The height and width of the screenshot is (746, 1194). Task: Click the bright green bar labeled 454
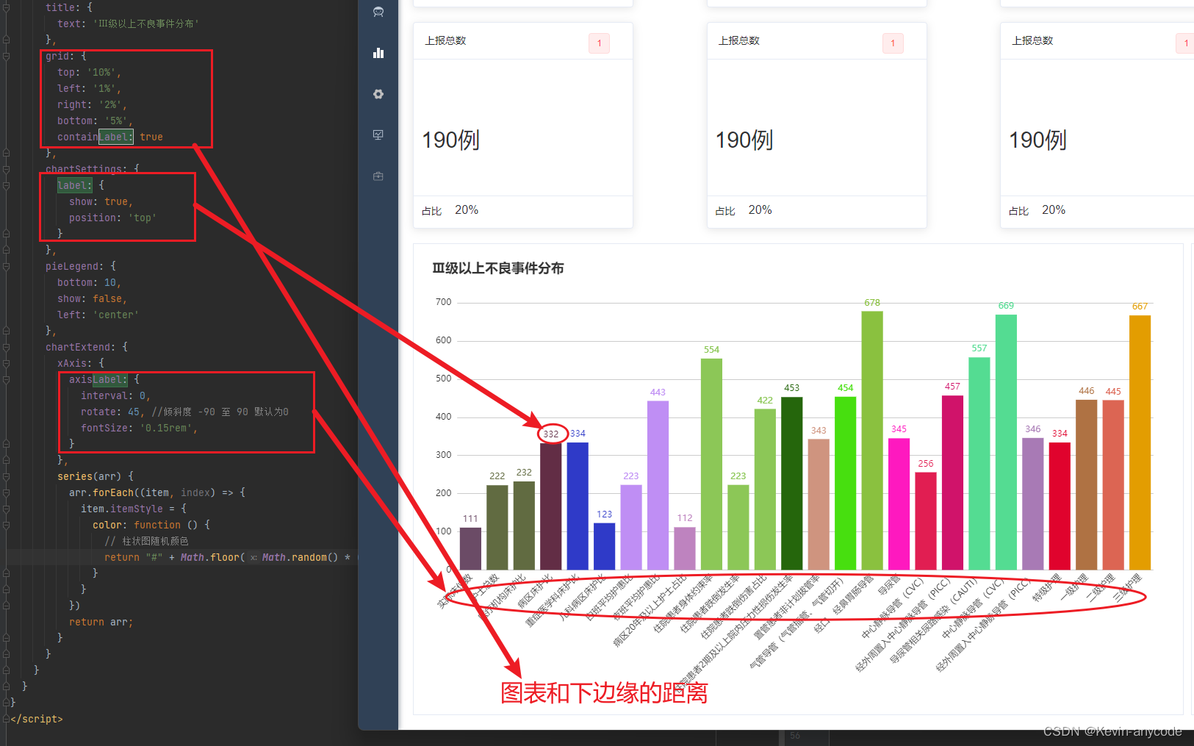(846, 483)
